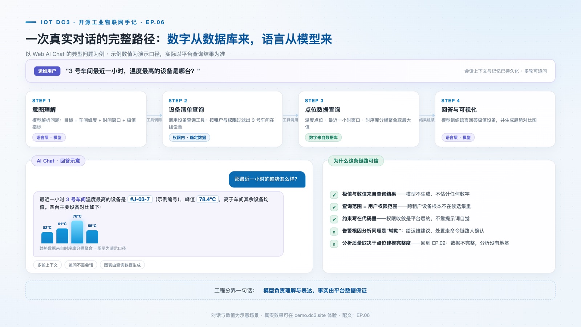581x327 pixels.
Task: Select the STEP 4 回答与可视化 card title
Action: (x=459, y=109)
